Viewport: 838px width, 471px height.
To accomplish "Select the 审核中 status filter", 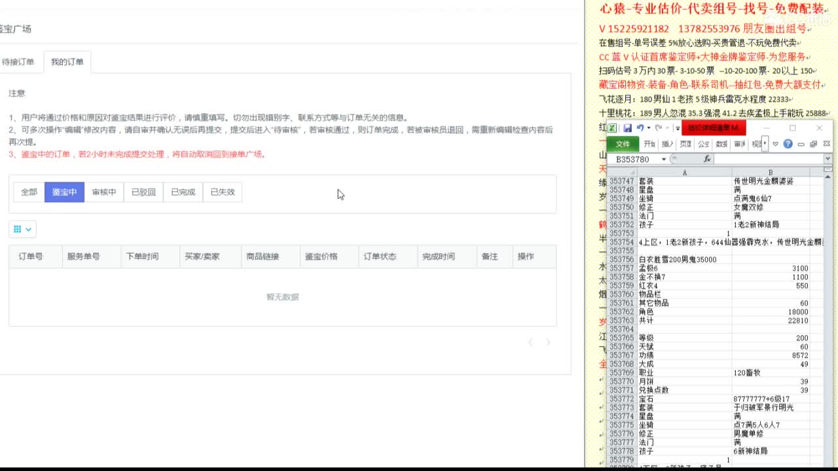I will [x=104, y=192].
